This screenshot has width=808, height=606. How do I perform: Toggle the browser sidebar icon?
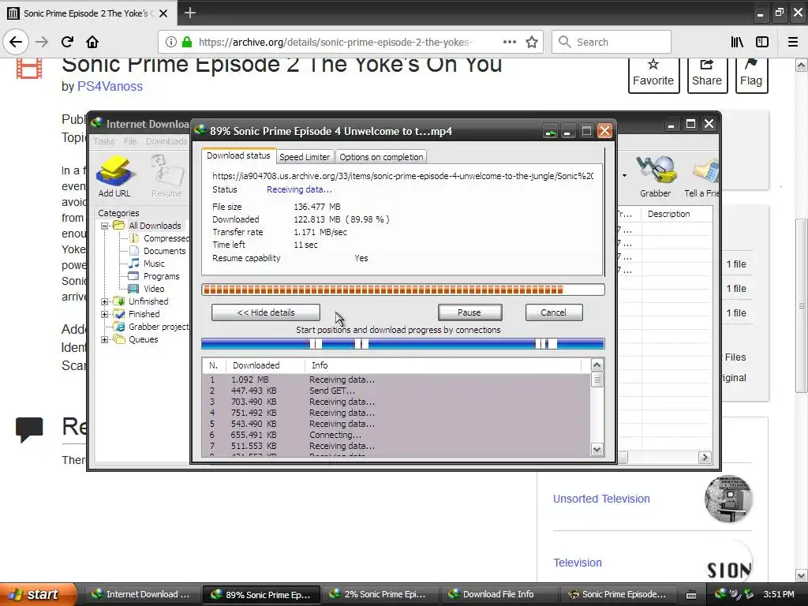pyautogui.click(x=762, y=43)
